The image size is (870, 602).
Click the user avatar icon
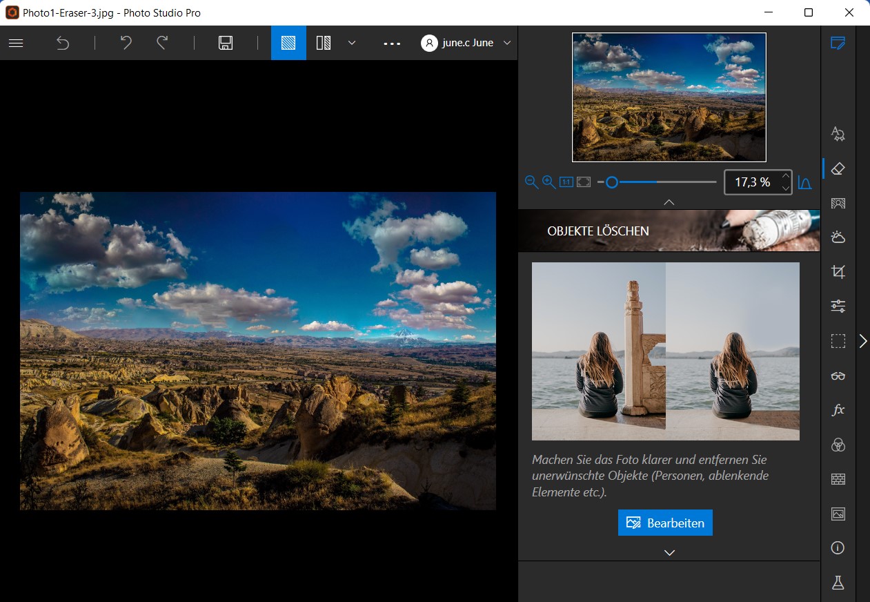pos(429,43)
